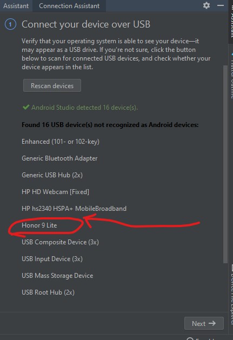233x340 pixels.
Task: Switch to the Connection Assistant tab
Action: tap(69, 6)
